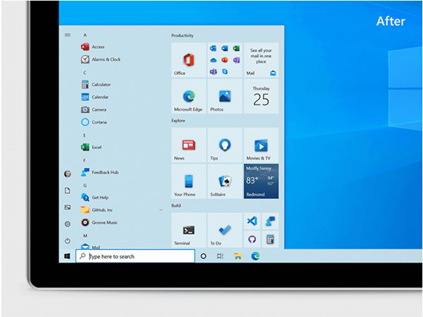Launch the Solitaire tile
This screenshot has height=317, width=423.
click(225, 181)
